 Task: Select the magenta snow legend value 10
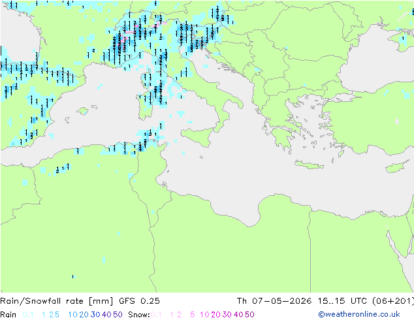pos(204,315)
